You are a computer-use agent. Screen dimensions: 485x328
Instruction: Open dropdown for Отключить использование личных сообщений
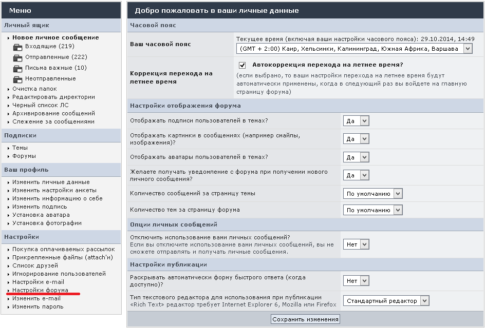356,244
